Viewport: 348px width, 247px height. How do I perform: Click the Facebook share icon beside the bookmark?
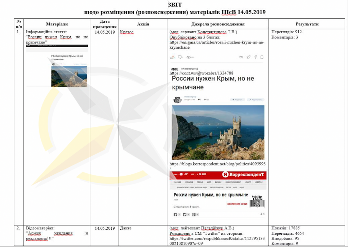point(255,57)
